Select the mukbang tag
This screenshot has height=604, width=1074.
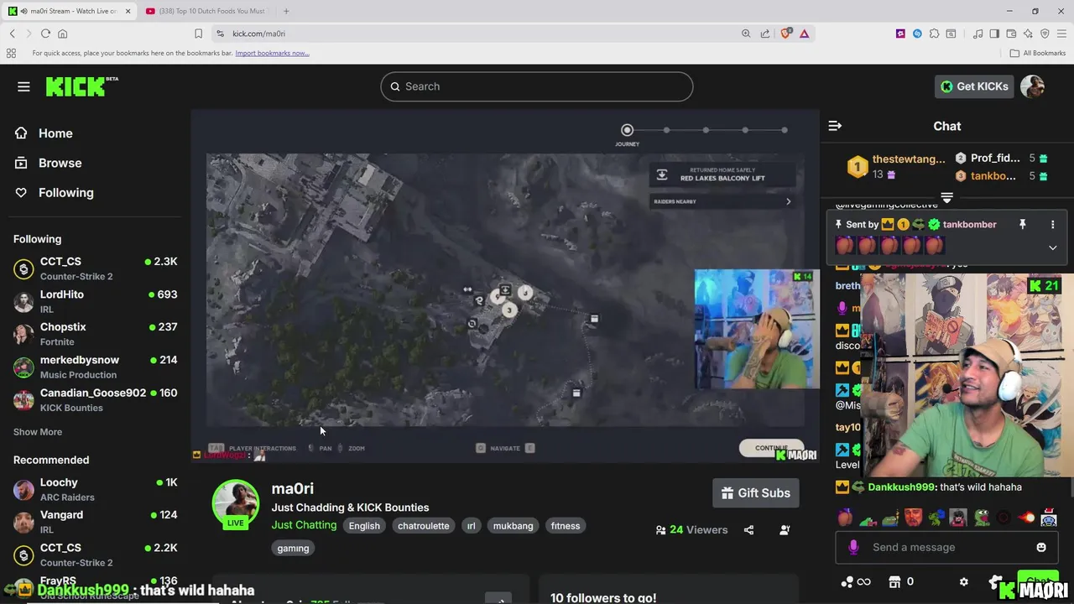(513, 526)
